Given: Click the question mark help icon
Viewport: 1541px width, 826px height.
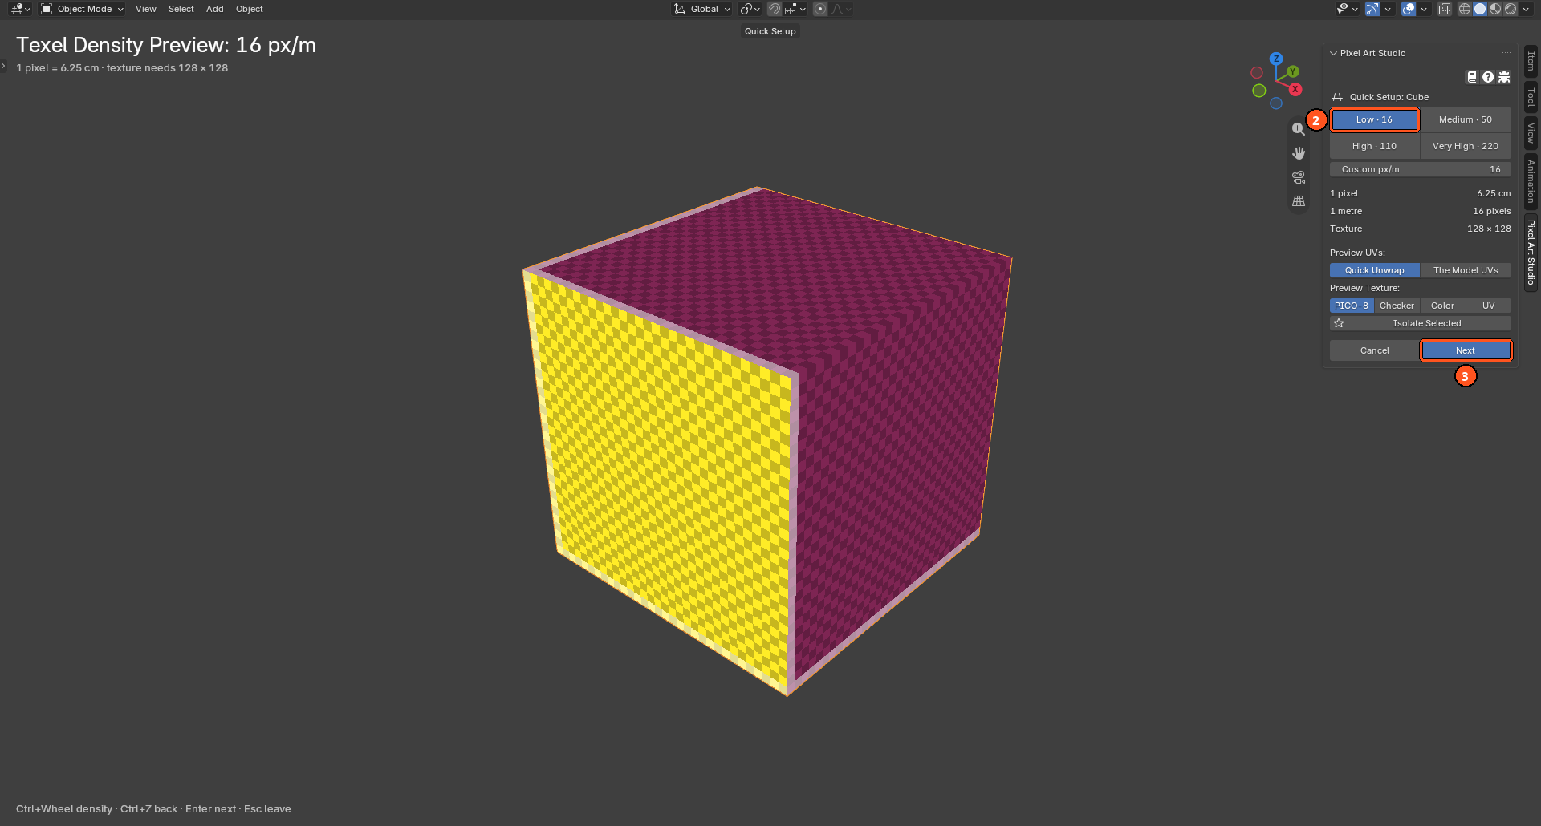Looking at the screenshot, I should point(1488,77).
